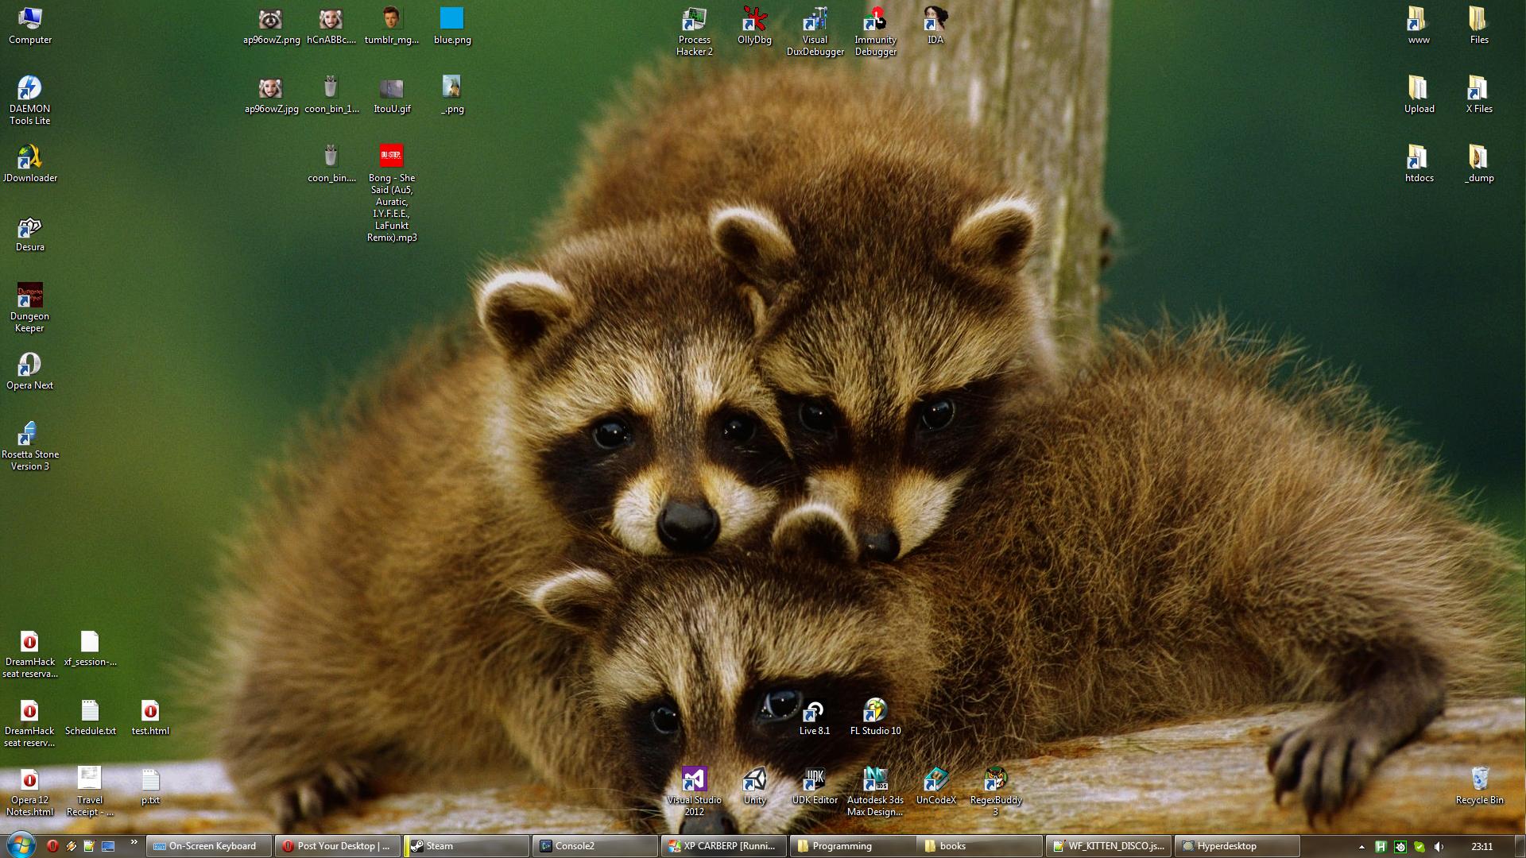Click the Hyperdesktop taskbar button

tap(1236, 846)
